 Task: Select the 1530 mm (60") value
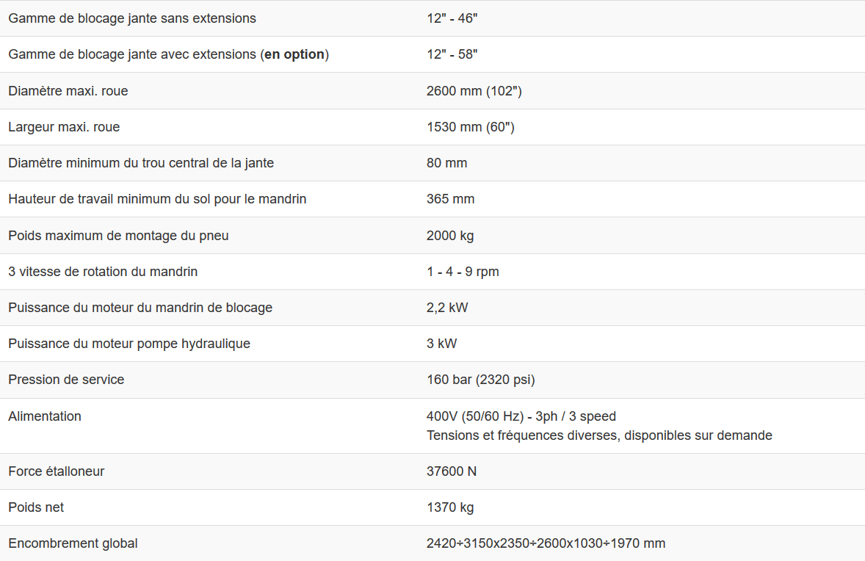pyautogui.click(x=470, y=127)
